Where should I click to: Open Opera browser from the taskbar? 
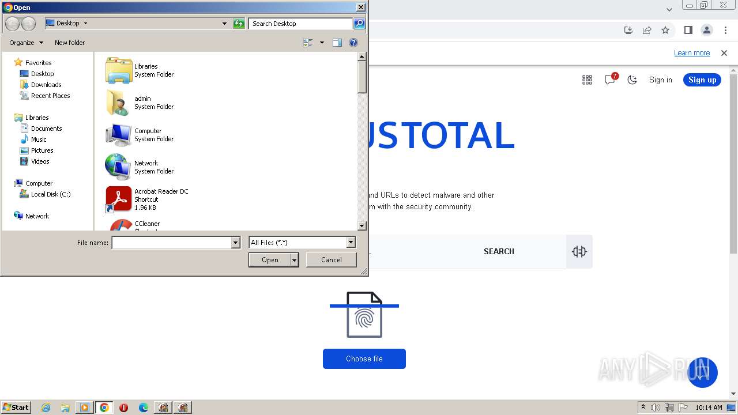pyautogui.click(x=123, y=408)
